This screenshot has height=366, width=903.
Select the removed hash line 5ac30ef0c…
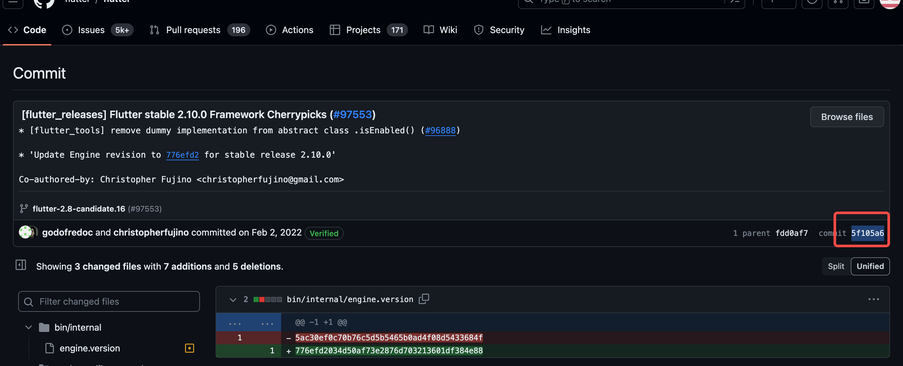coord(389,337)
